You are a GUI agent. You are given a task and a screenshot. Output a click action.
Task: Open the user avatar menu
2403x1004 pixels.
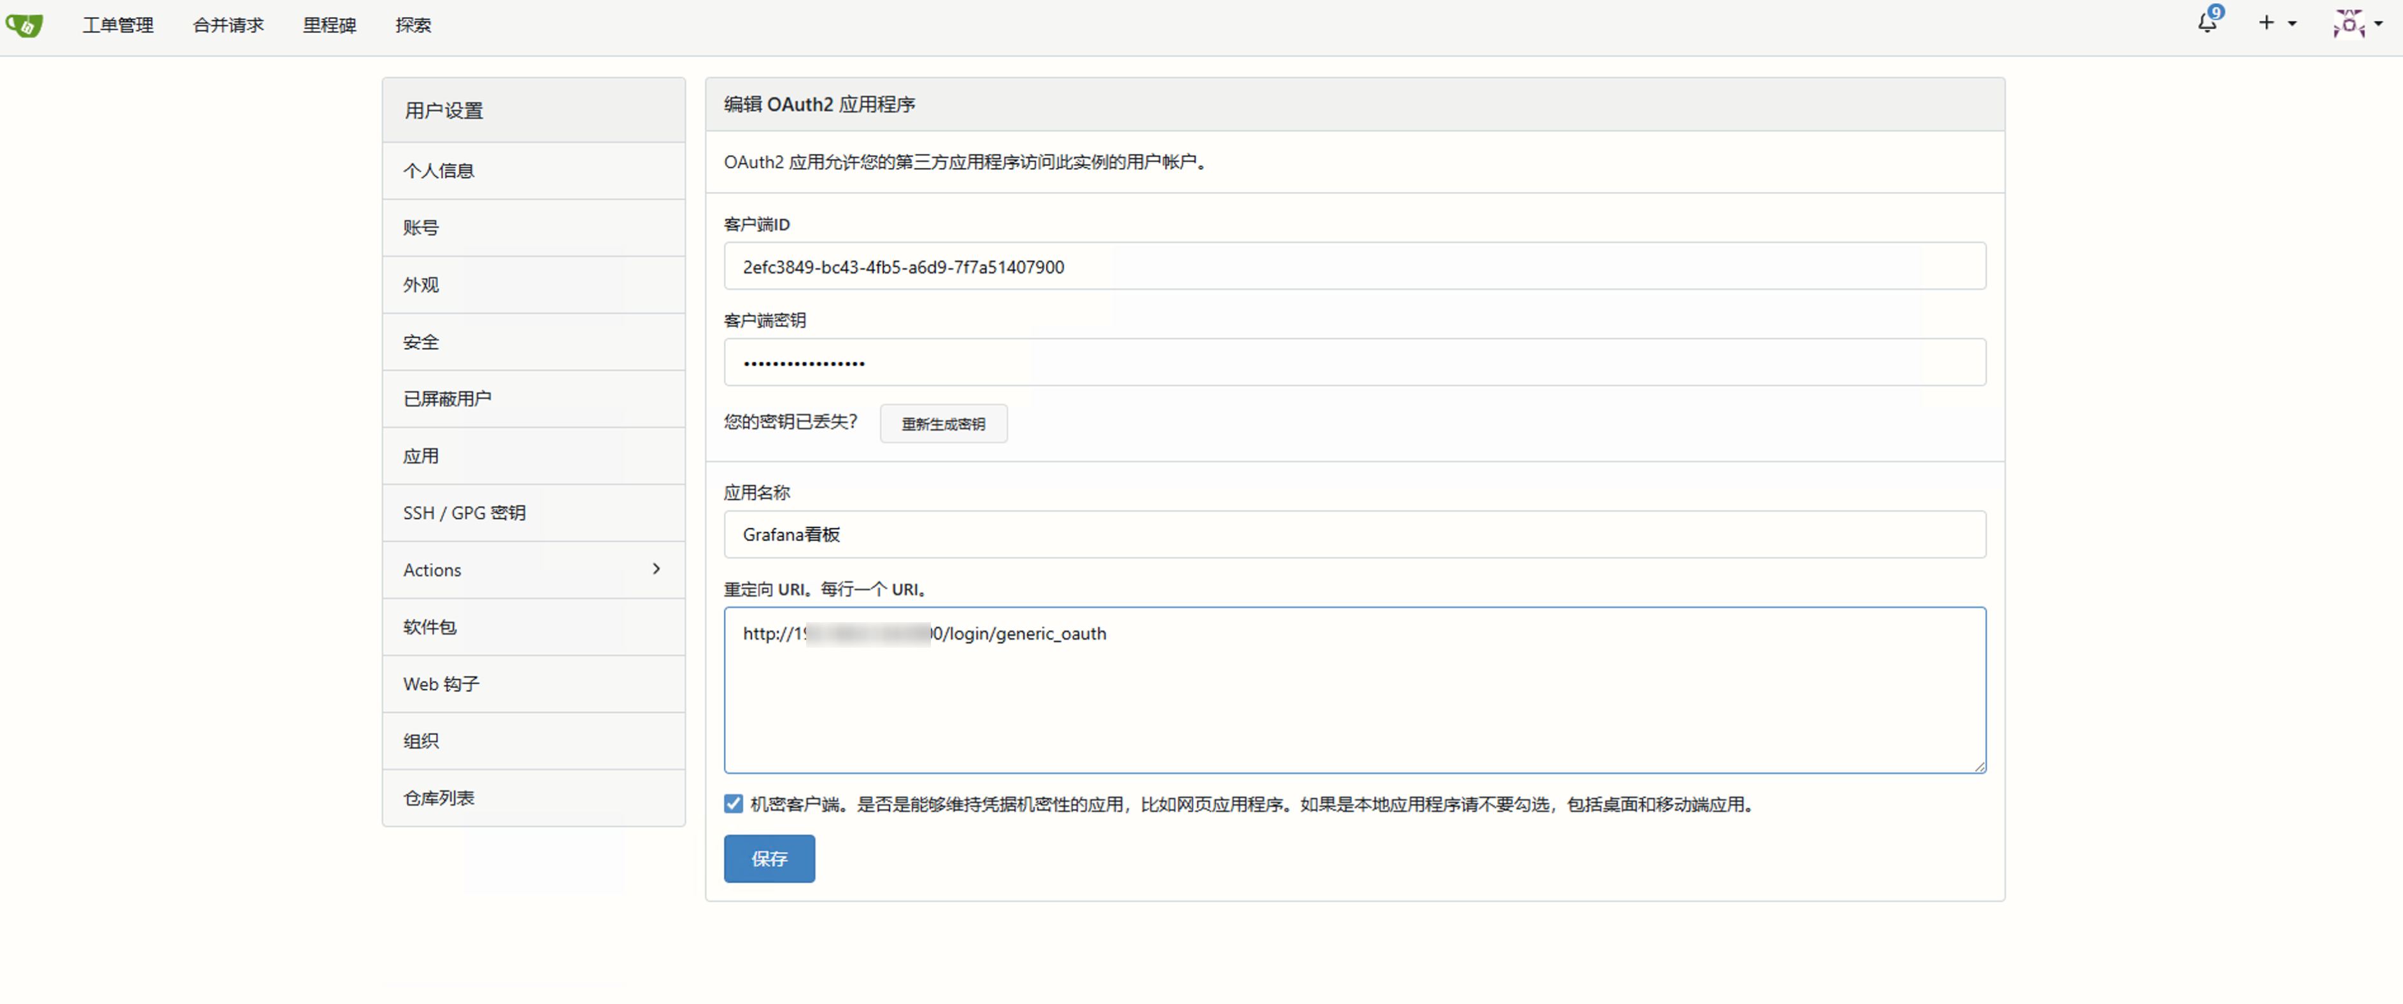[2357, 24]
